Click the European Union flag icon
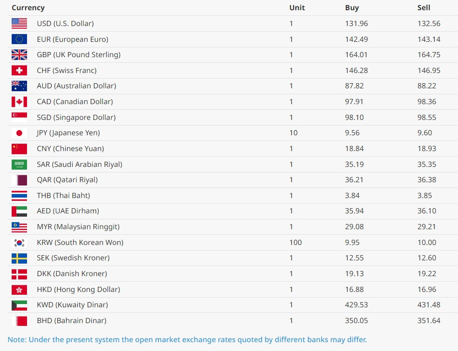458x351 pixels. pyautogui.click(x=19, y=39)
